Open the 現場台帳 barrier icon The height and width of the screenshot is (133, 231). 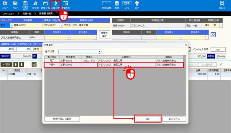(45, 3)
